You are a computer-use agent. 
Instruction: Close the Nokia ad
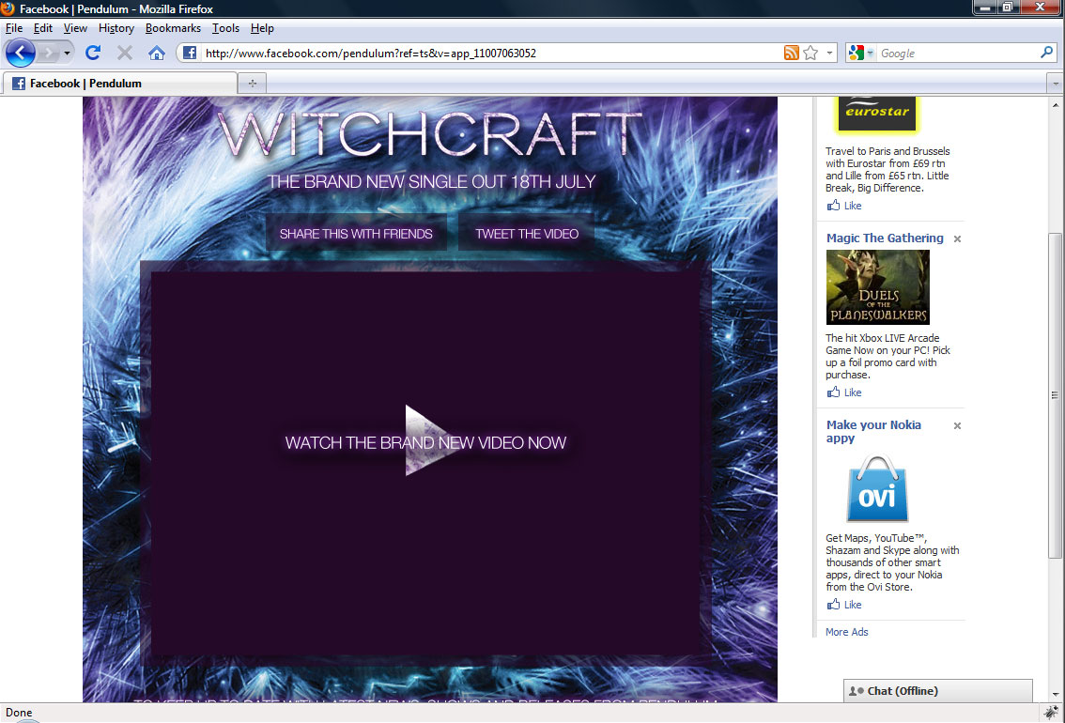pos(957,425)
